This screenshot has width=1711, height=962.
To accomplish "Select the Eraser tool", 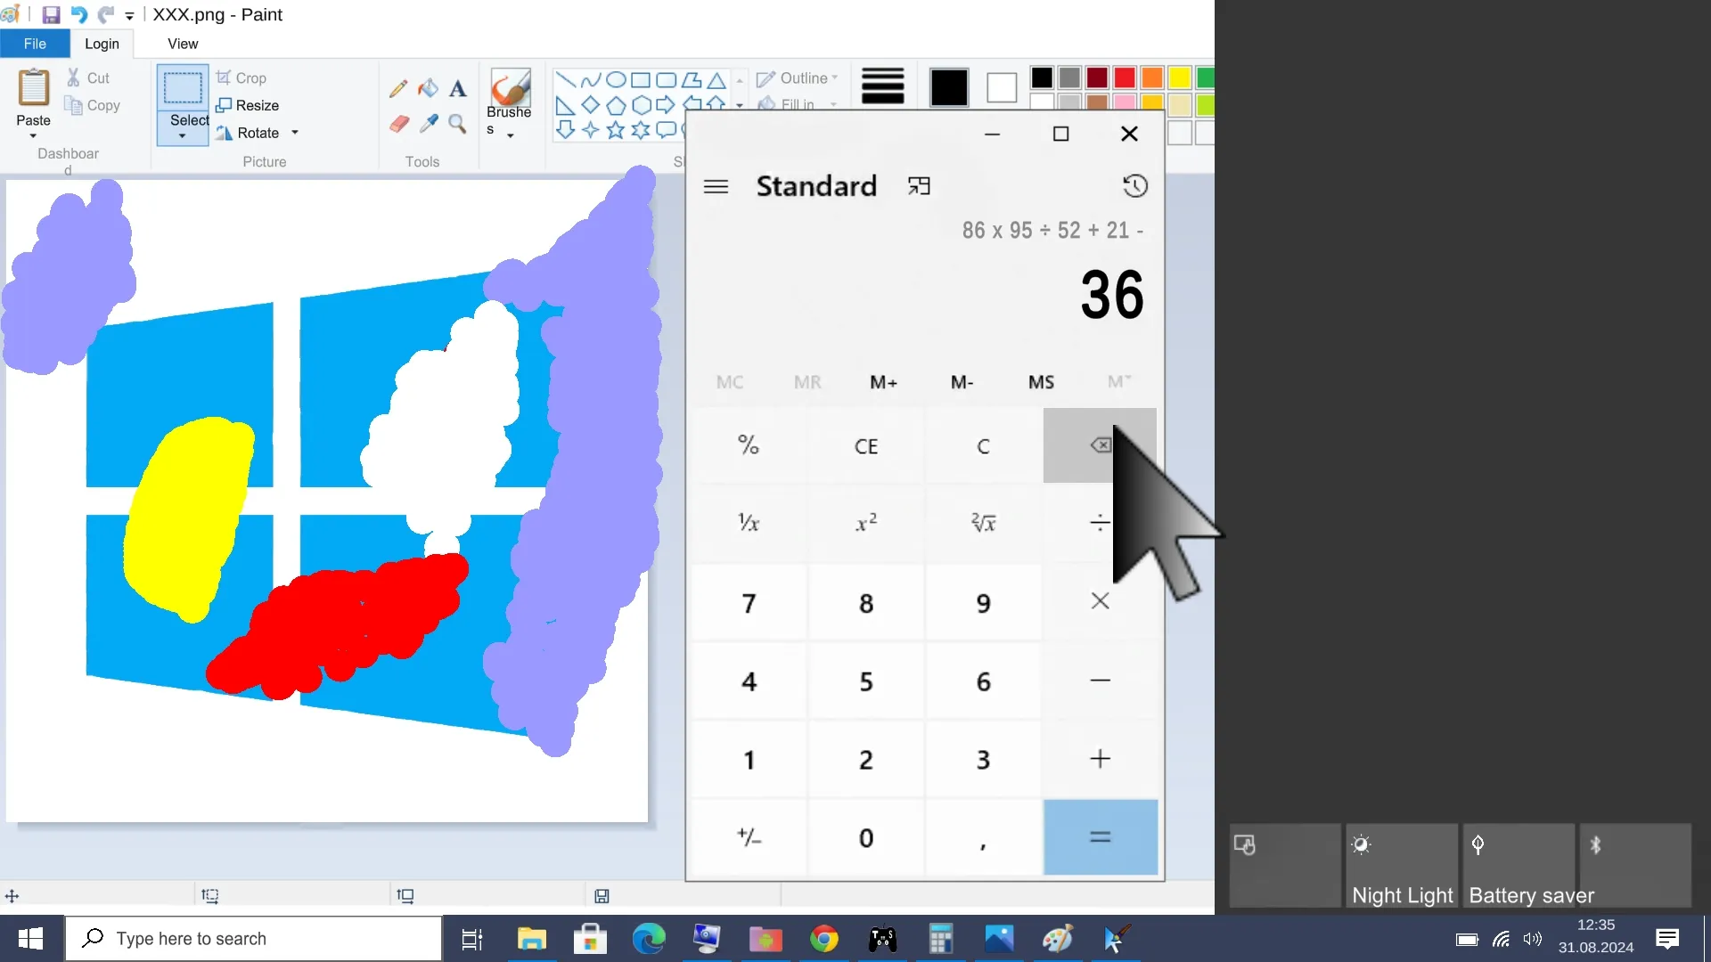I will (x=398, y=124).
